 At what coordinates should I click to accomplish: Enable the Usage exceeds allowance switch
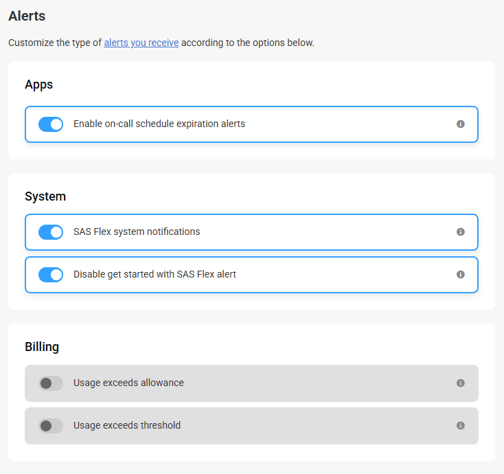[51, 383]
